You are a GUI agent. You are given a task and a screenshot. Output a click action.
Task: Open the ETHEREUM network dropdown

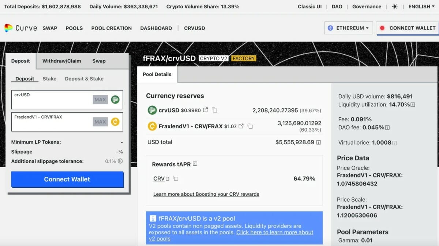point(348,28)
